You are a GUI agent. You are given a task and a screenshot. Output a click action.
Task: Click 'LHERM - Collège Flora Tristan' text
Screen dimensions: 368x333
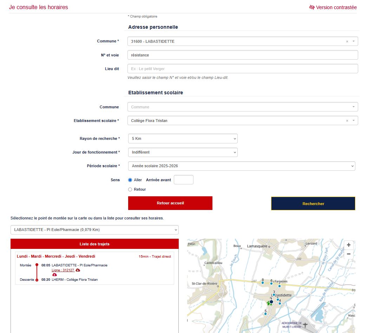tap(75, 280)
